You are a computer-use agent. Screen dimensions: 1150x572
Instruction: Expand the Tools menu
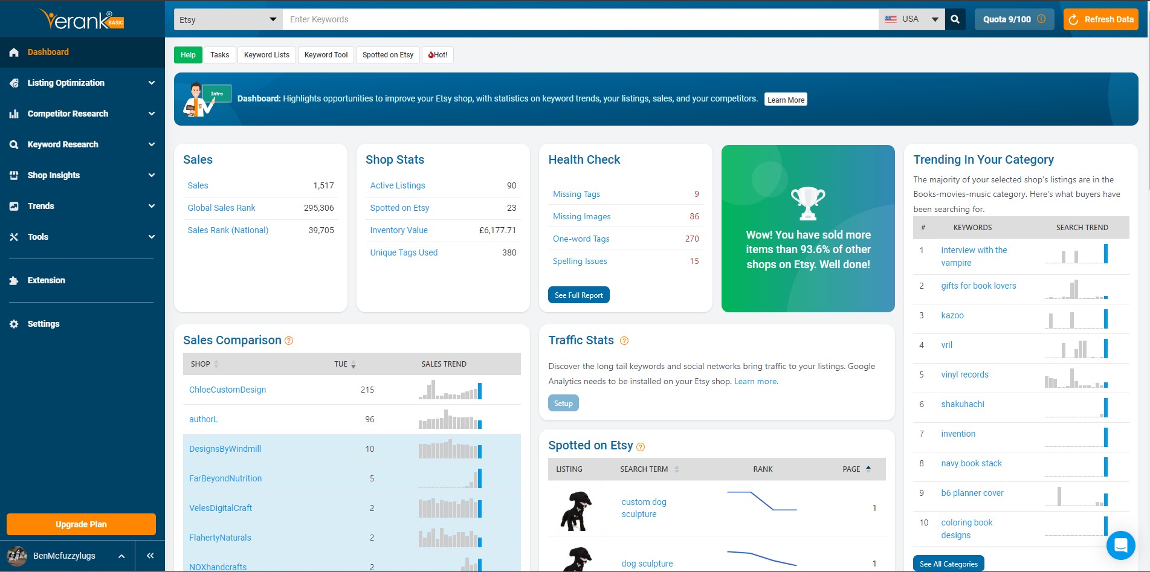click(152, 237)
